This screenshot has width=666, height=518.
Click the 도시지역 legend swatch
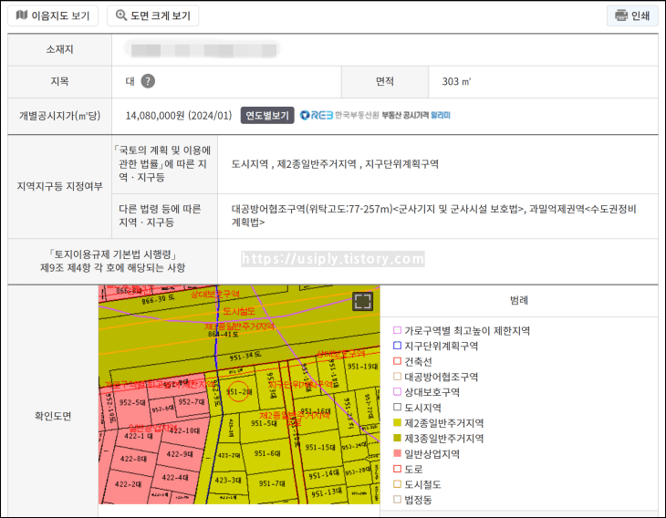(397, 407)
